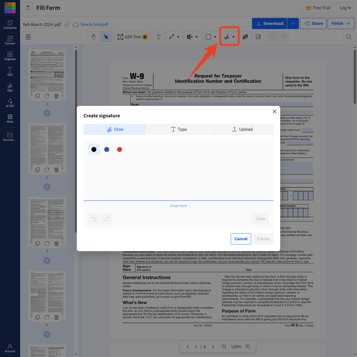Click the Finish button
The height and width of the screenshot is (357, 357).
pyautogui.click(x=341, y=23)
